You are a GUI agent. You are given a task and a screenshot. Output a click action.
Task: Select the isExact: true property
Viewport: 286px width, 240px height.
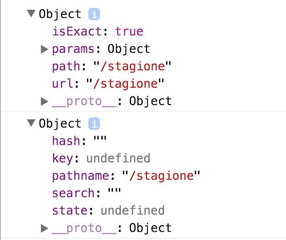tap(97, 32)
